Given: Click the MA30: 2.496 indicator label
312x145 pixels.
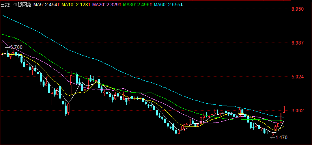Looking at the screenshot, I should [138, 5].
